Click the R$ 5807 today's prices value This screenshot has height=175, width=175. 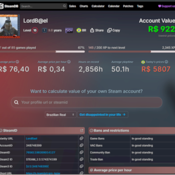[x=156, y=69]
